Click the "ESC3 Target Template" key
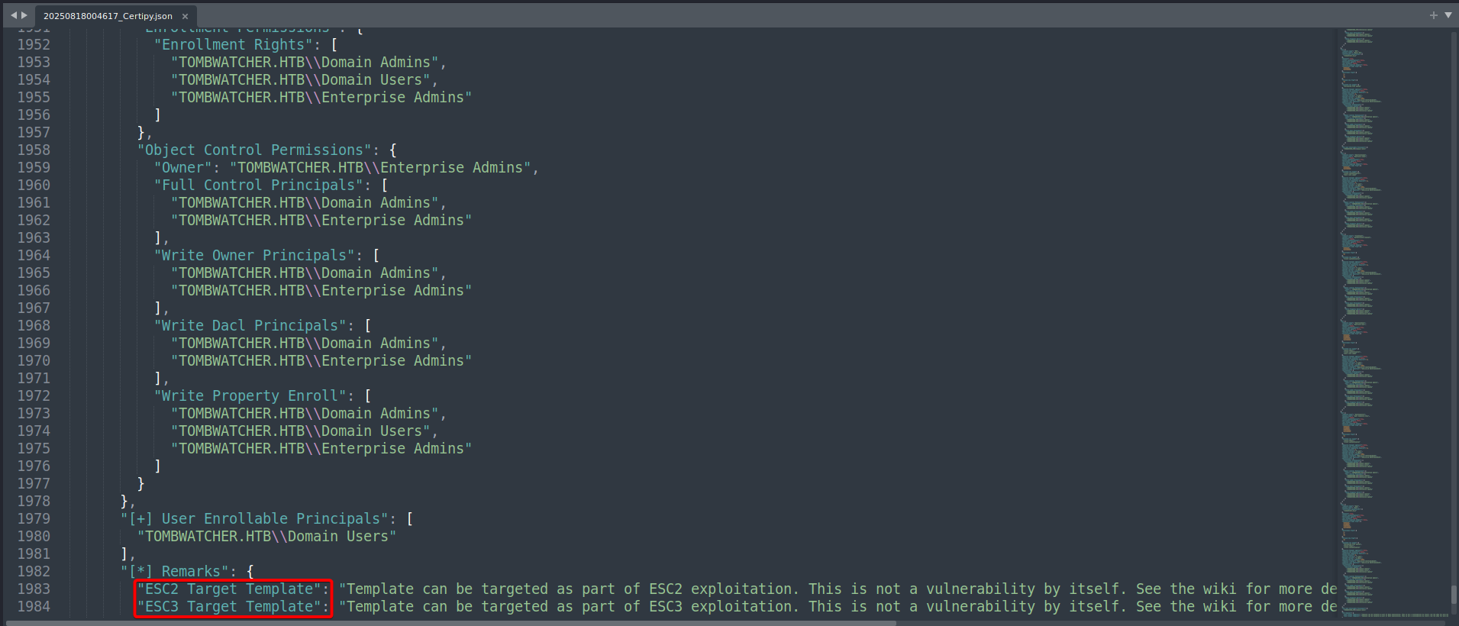The height and width of the screenshot is (626, 1459). pos(229,607)
